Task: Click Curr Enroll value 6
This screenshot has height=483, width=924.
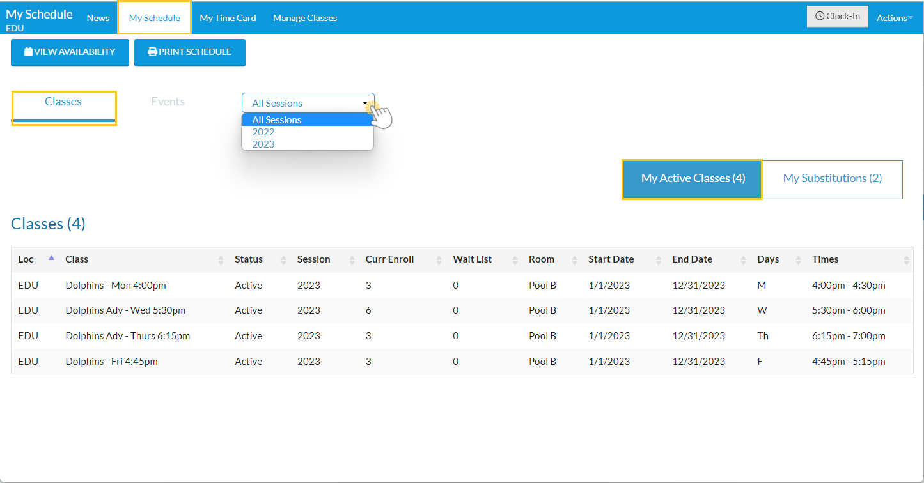Action: (x=368, y=310)
